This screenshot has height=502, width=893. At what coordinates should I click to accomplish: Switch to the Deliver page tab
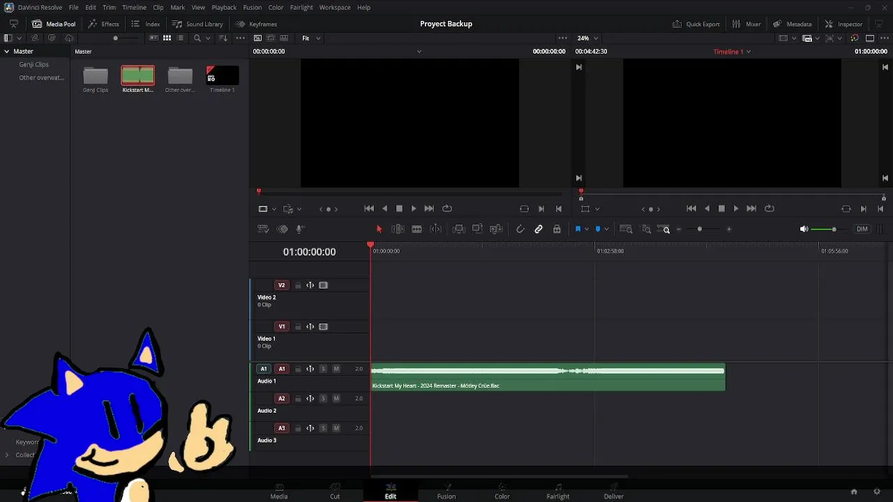[x=614, y=492]
